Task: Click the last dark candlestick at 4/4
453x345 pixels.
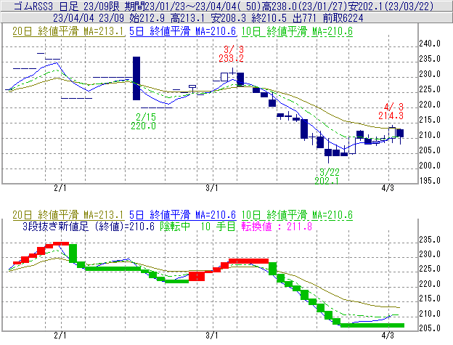Action: 400,133
